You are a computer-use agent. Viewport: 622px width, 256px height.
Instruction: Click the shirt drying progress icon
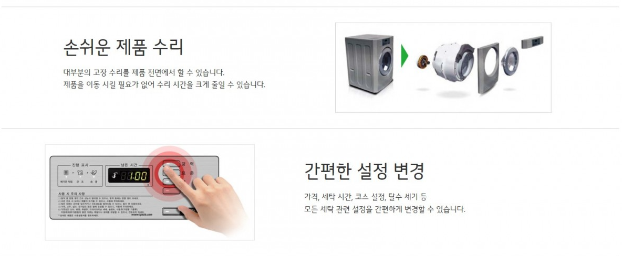pyautogui.click(x=80, y=173)
